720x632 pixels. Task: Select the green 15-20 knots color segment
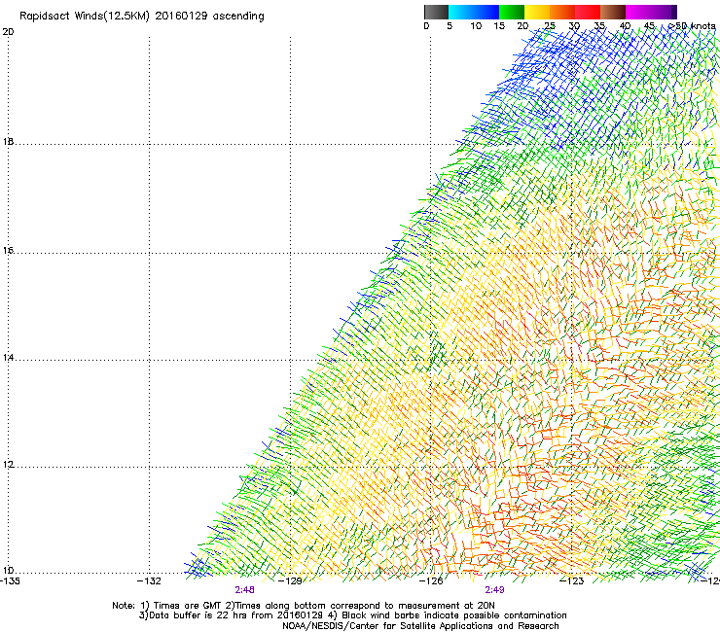click(x=512, y=12)
